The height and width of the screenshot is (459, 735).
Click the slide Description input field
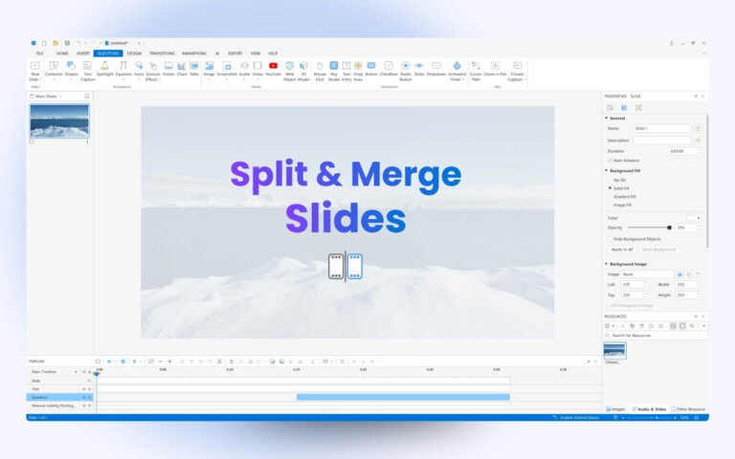click(x=662, y=140)
